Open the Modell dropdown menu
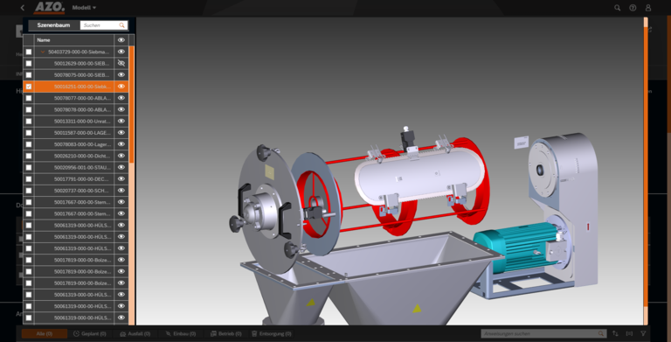 click(84, 8)
